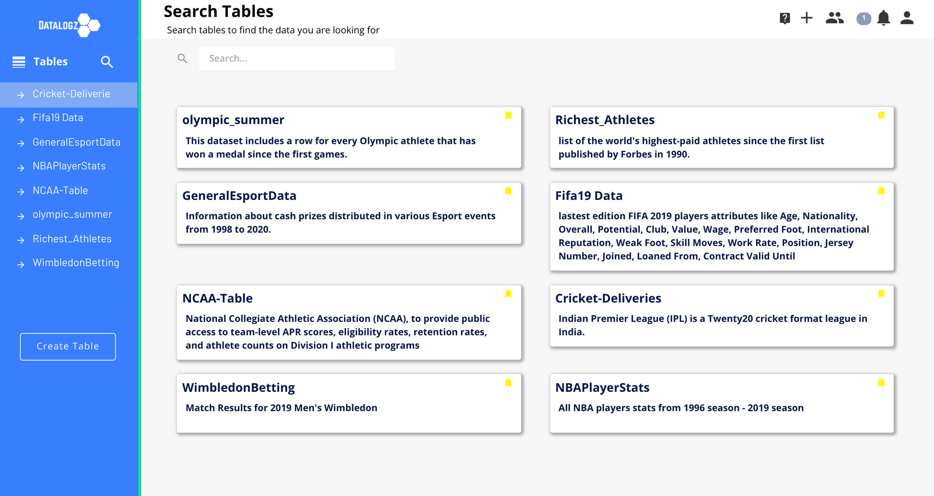
Task: Click 'Match Results for 2019 Men's Wimbledon' text
Action: point(282,408)
